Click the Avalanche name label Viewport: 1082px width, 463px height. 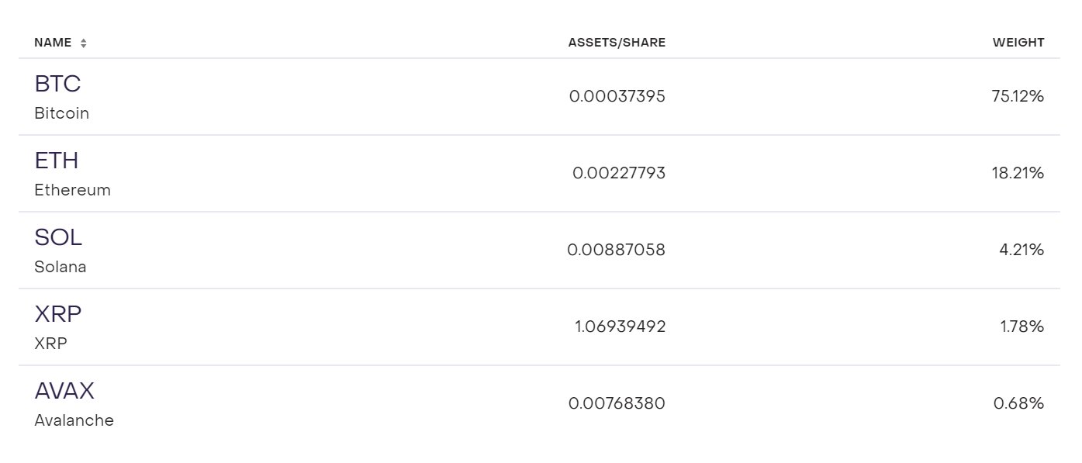pos(74,420)
